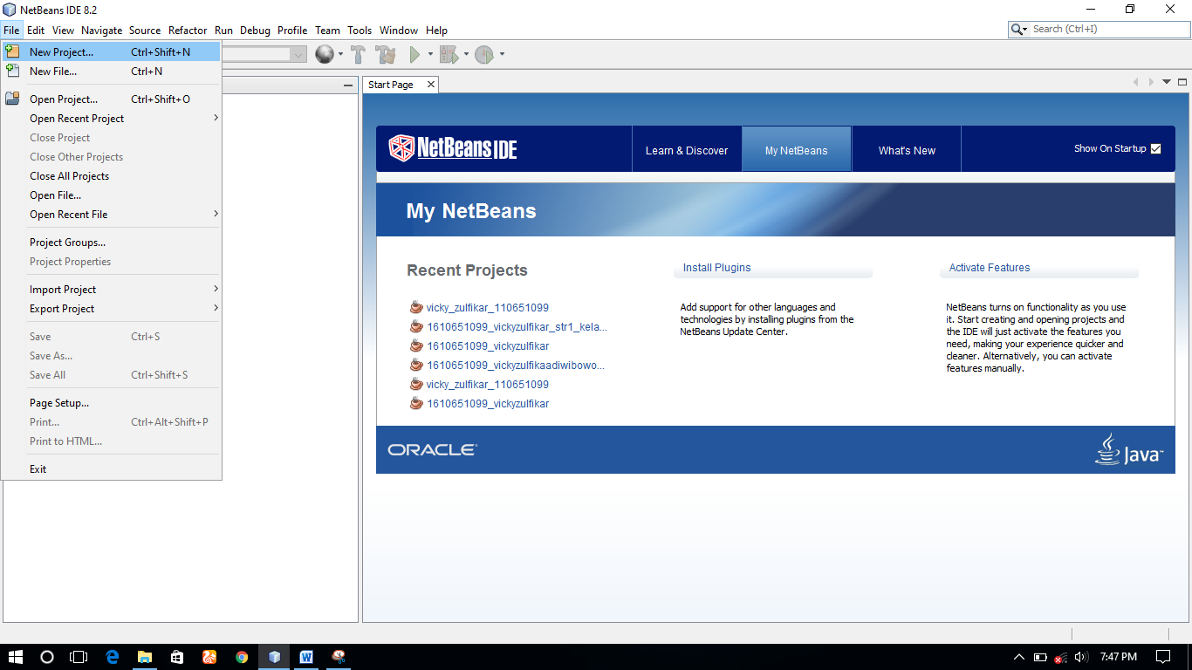Launch profiling via the Profile Project icon
1192x670 pixels.
pyautogui.click(x=483, y=54)
